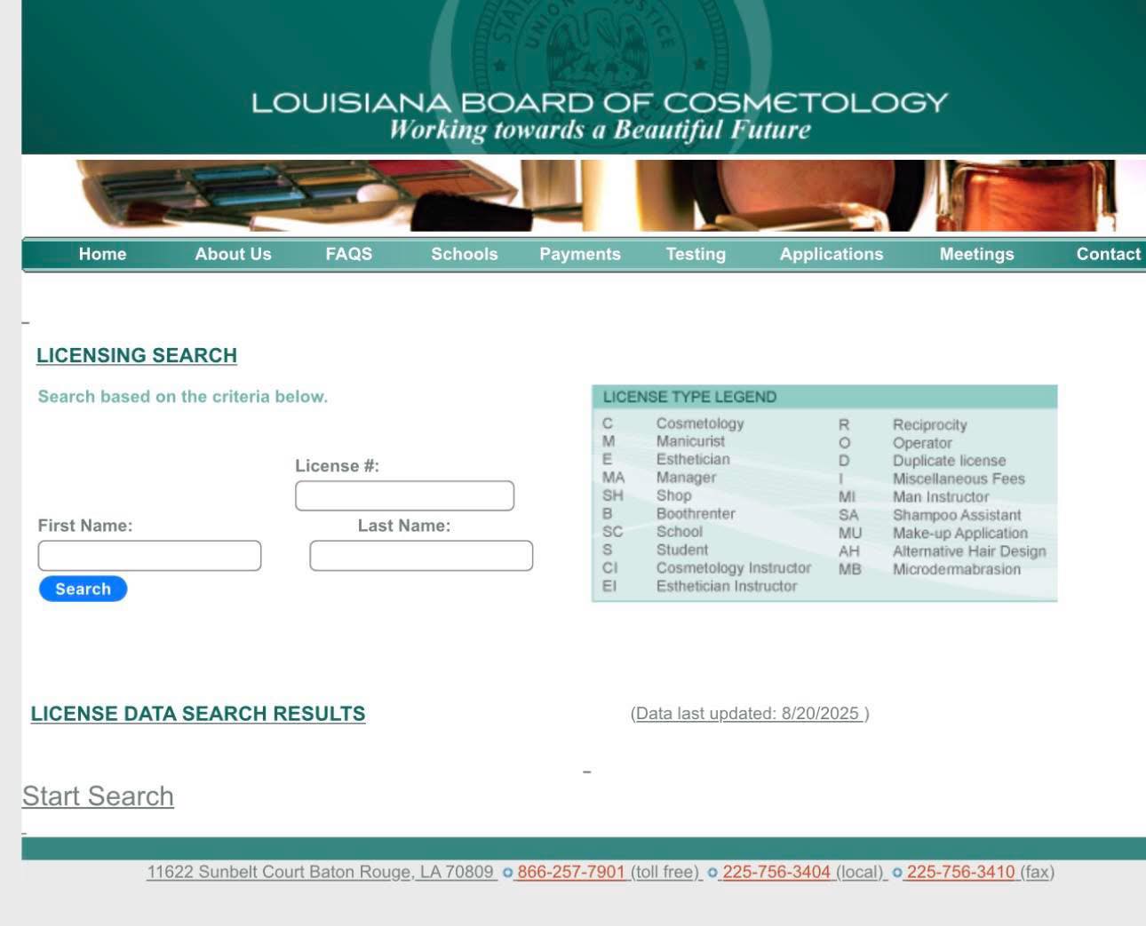Click the Reciprocity legend entry
This screenshot has width=1146, height=926.
coord(930,424)
